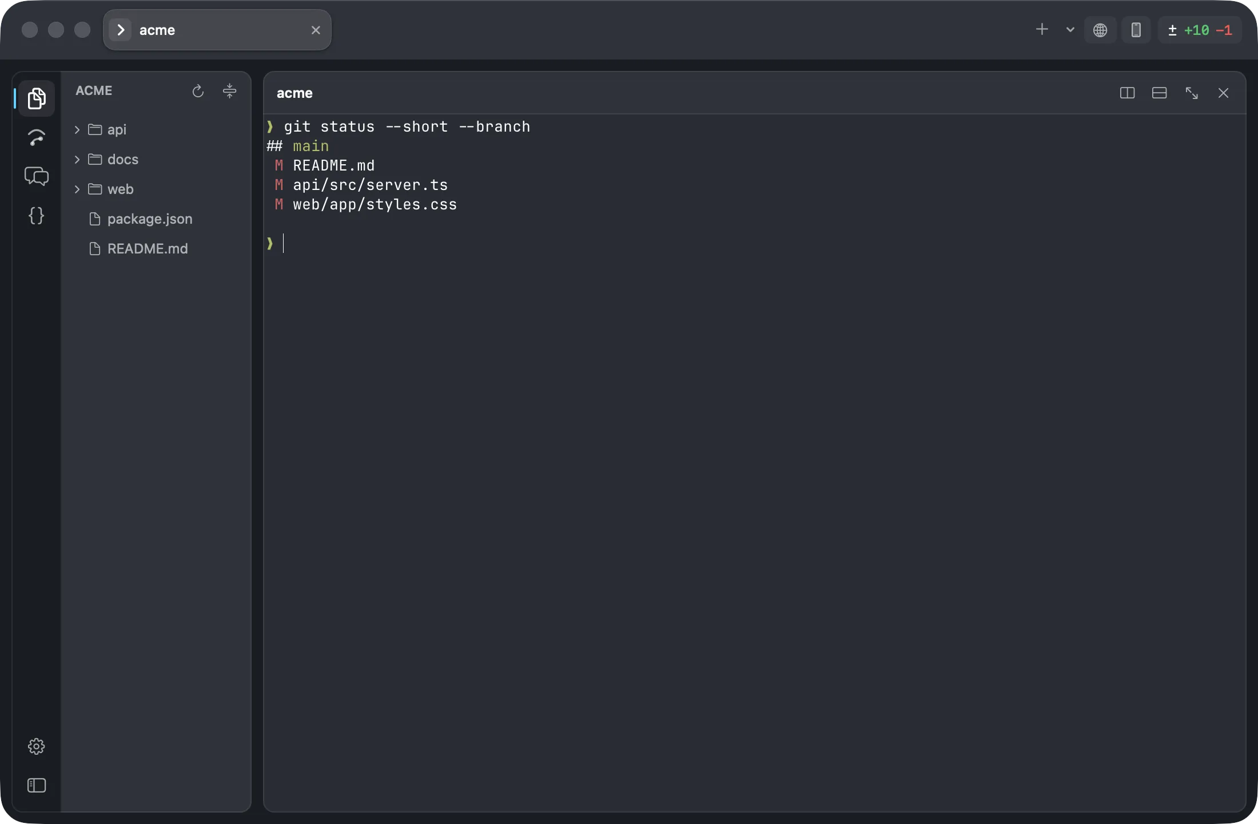1258x824 pixels.
Task: Select the docs folder name
Action: tap(123, 160)
